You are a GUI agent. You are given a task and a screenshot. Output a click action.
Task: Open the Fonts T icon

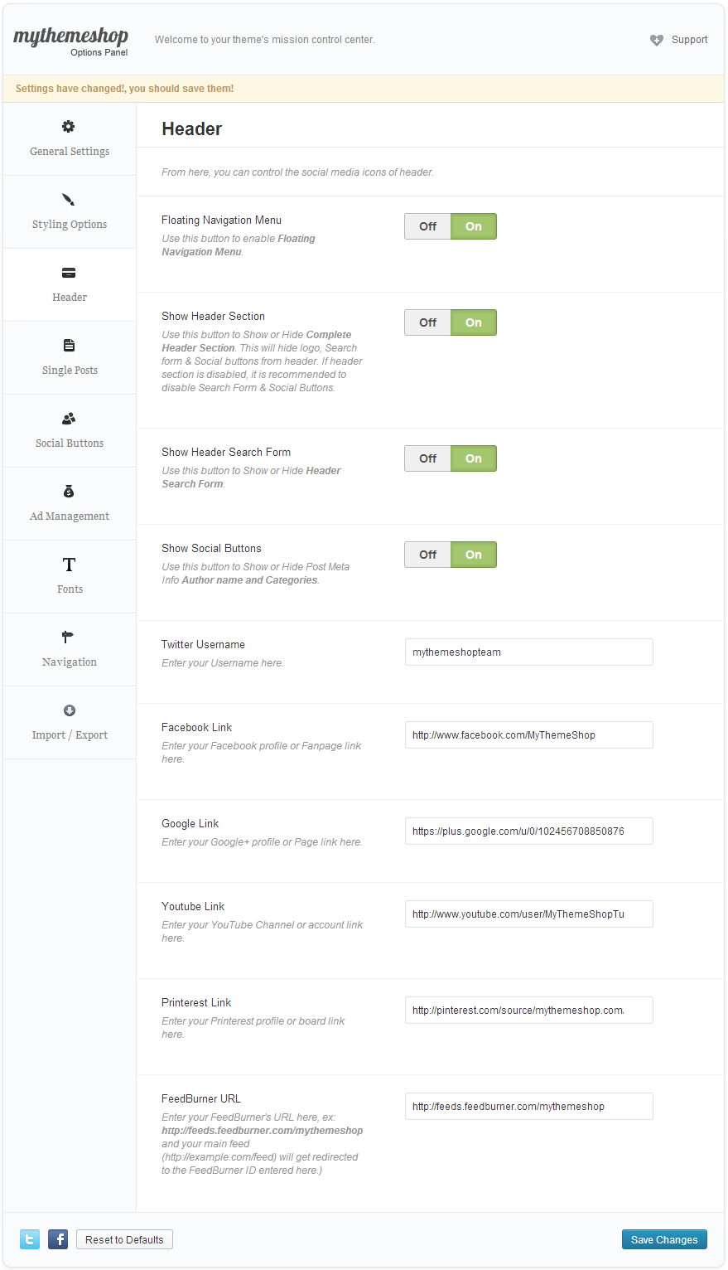click(x=69, y=565)
